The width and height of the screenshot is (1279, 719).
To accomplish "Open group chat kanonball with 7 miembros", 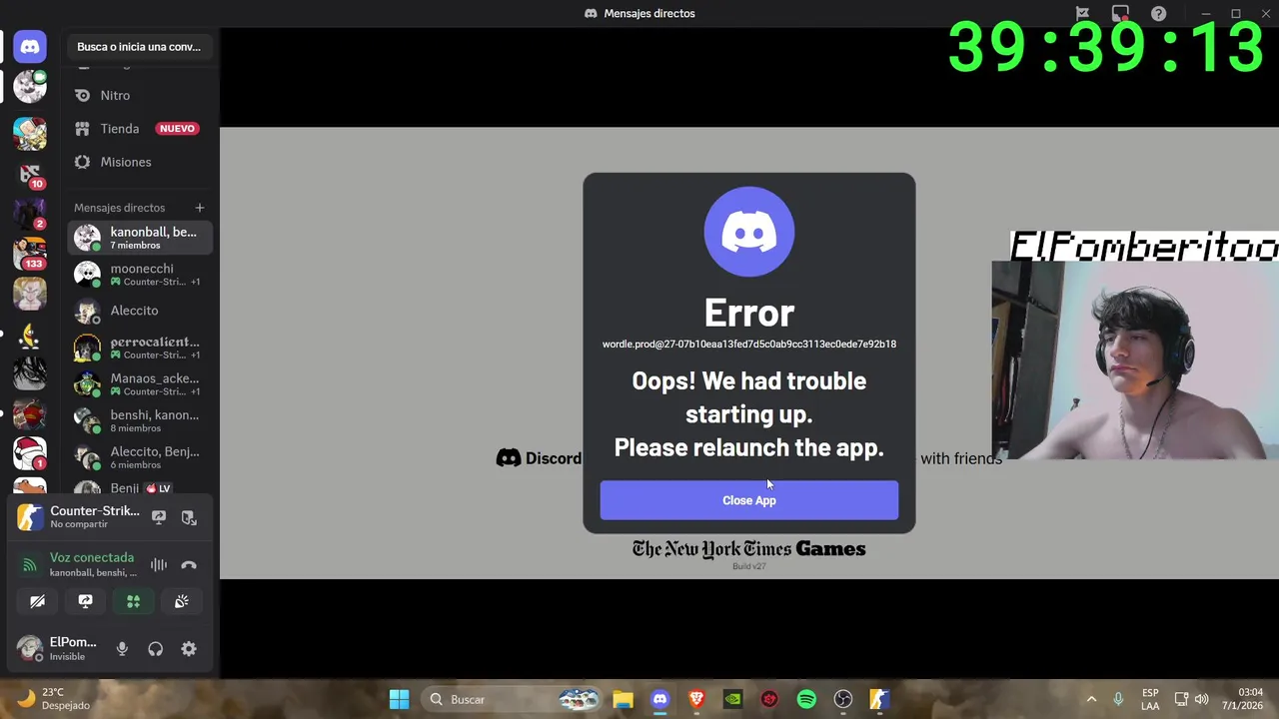I will (140, 238).
